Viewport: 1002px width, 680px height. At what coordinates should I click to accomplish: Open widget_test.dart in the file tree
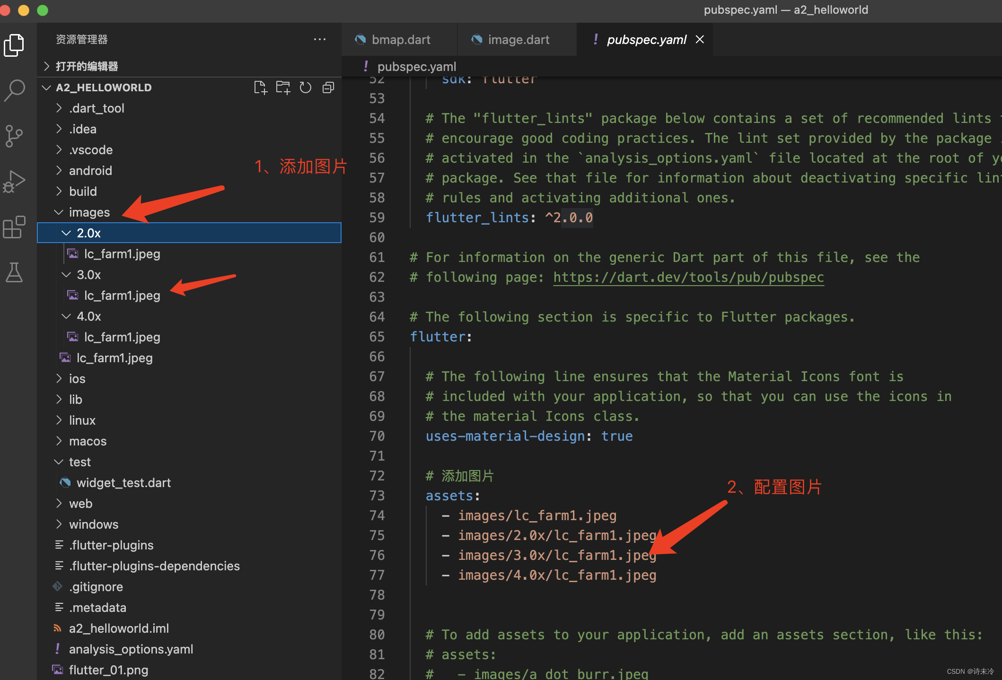click(x=123, y=483)
